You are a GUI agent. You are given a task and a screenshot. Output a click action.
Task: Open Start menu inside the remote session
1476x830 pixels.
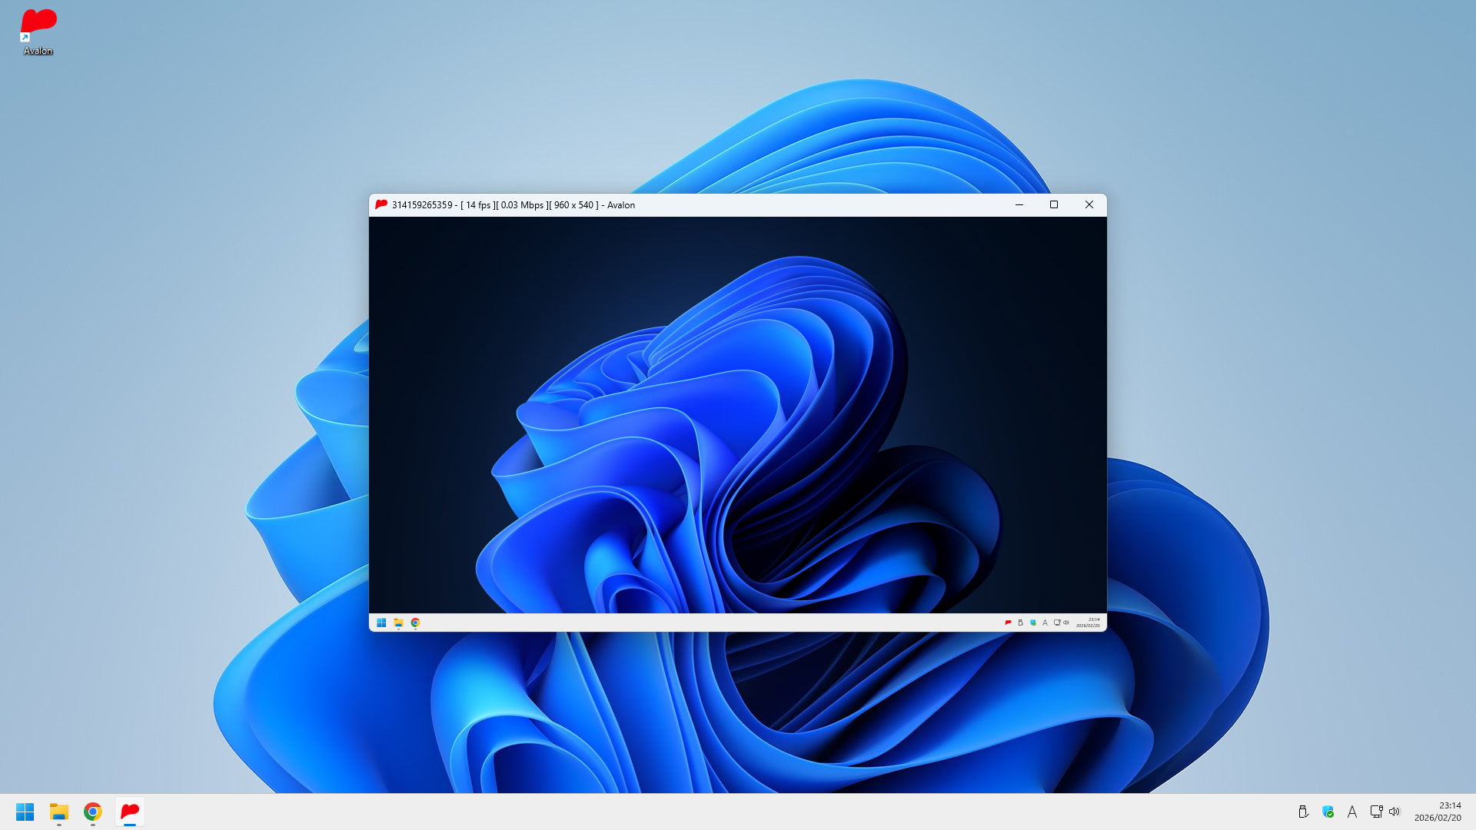click(381, 622)
